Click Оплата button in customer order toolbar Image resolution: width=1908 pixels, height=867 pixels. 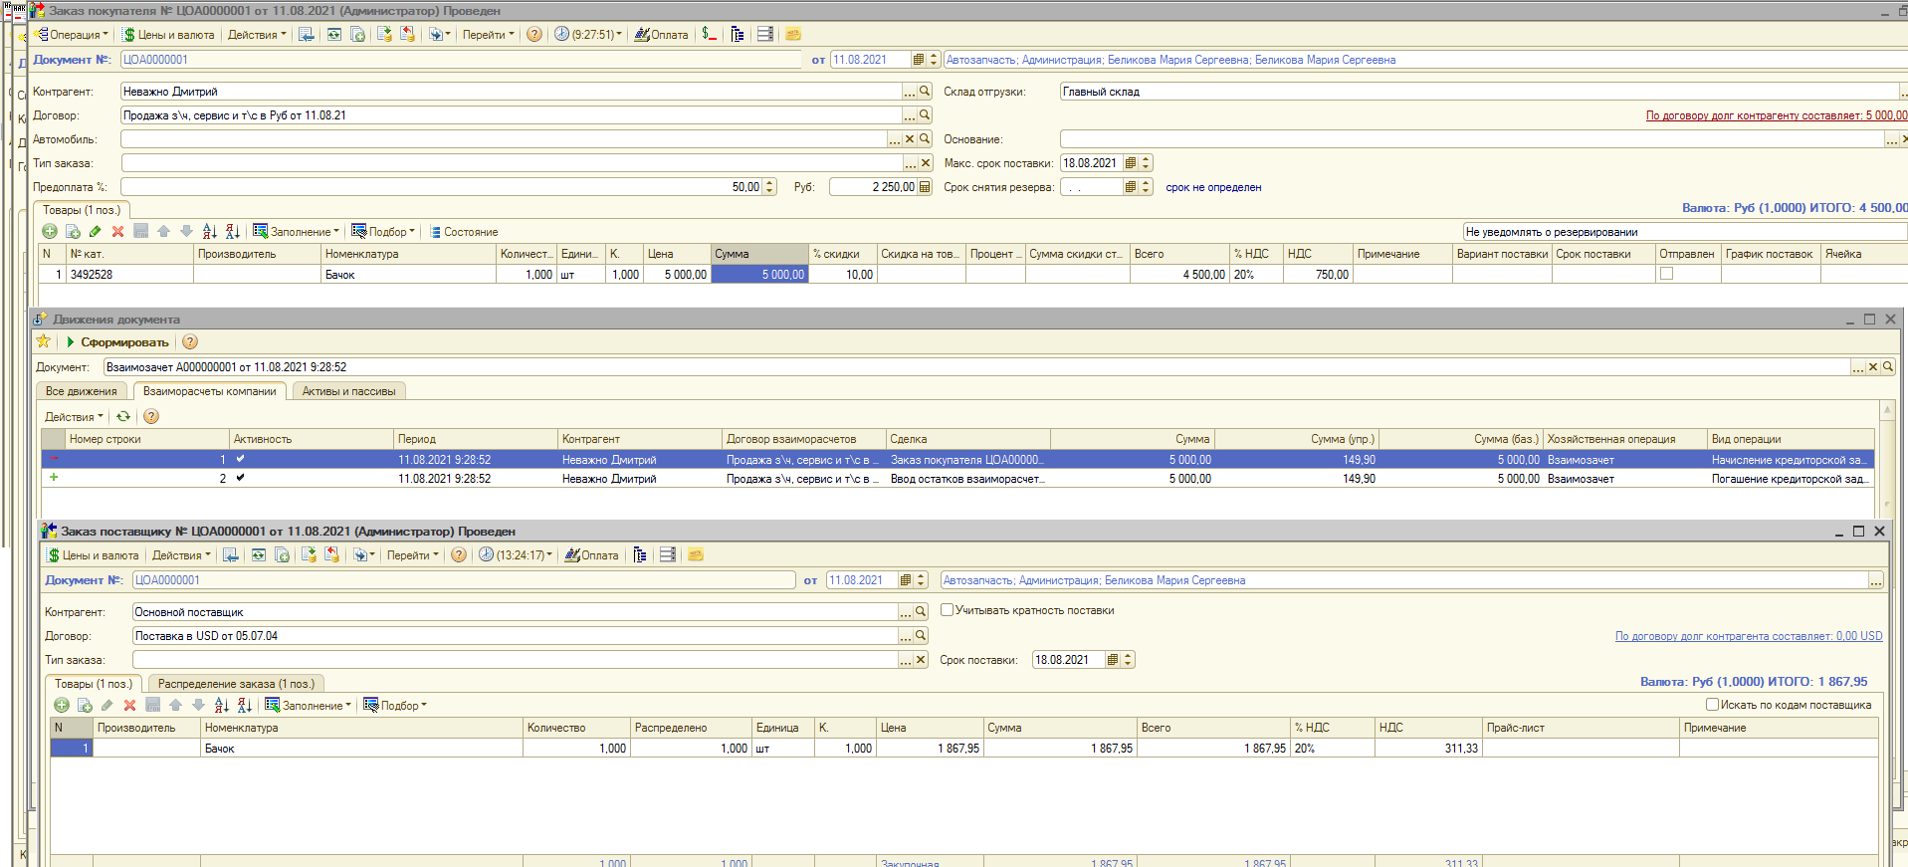click(661, 35)
